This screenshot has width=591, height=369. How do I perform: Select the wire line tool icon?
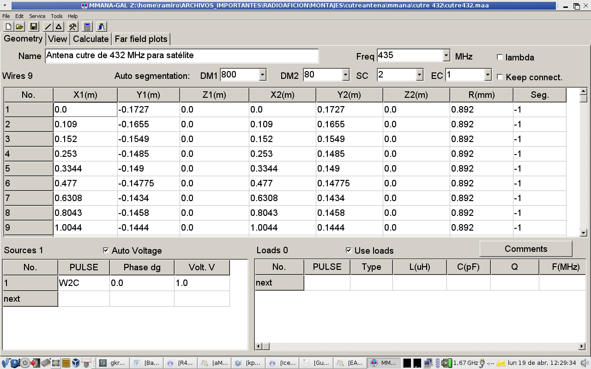pos(48,27)
